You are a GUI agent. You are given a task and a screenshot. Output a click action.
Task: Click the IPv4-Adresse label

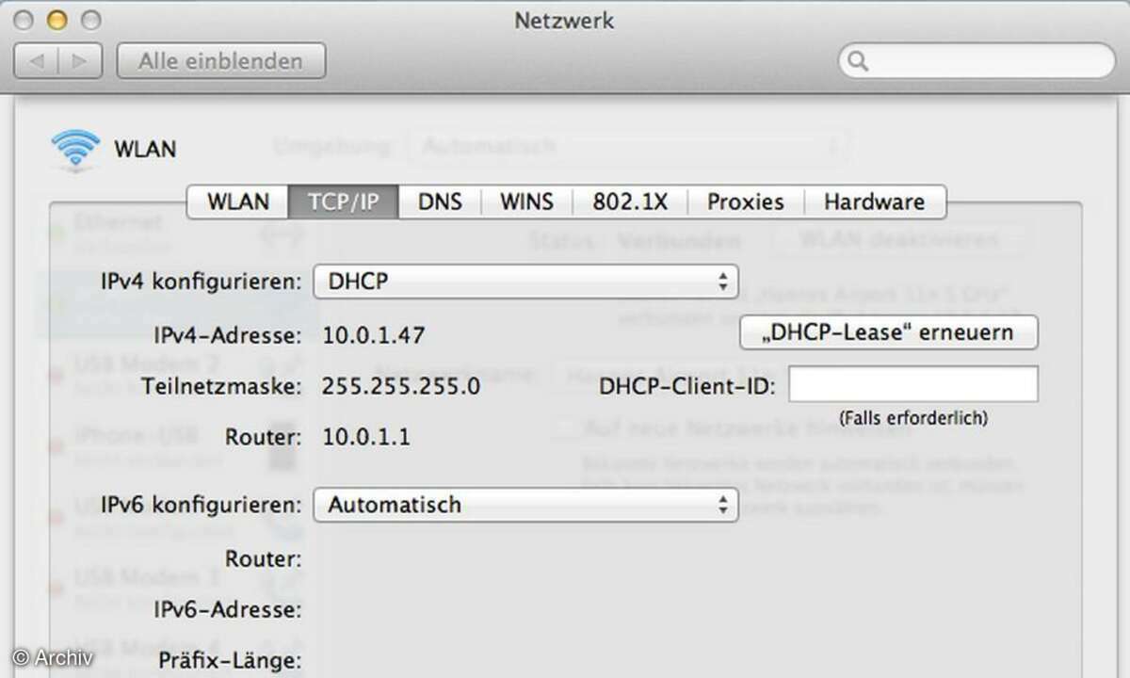point(228,335)
